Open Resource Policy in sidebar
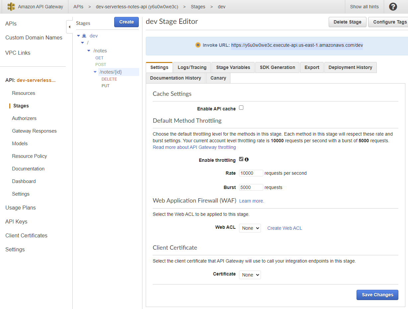Screen dimensions: 408x309 tap(30, 156)
